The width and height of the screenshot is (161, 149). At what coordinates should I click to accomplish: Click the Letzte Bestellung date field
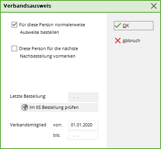pyautogui.click(x=83, y=97)
